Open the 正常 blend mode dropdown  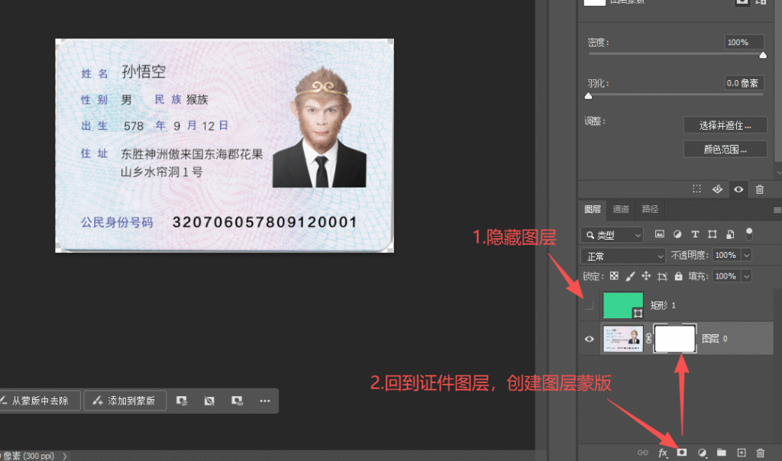tap(623, 256)
